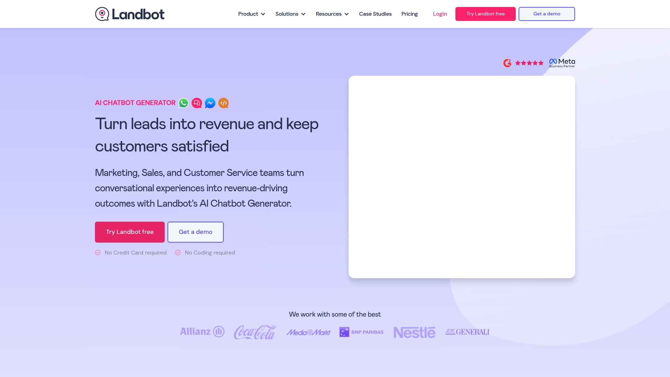Click the Meta Business Partner logo
The width and height of the screenshot is (670, 377).
pos(562,62)
